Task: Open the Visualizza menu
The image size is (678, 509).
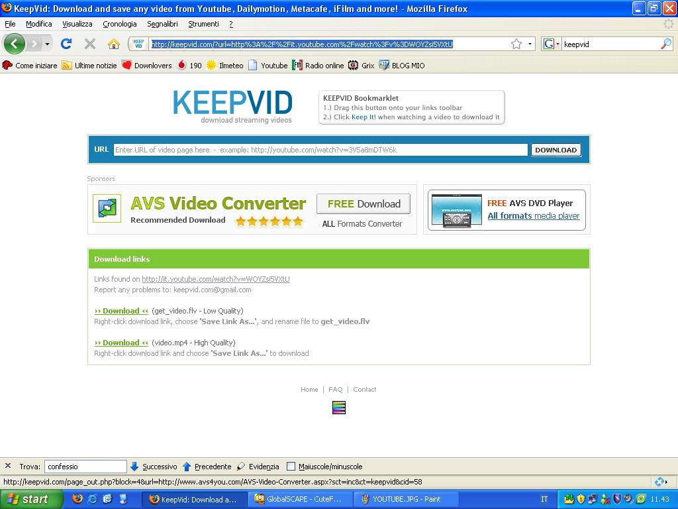Action: [x=77, y=24]
